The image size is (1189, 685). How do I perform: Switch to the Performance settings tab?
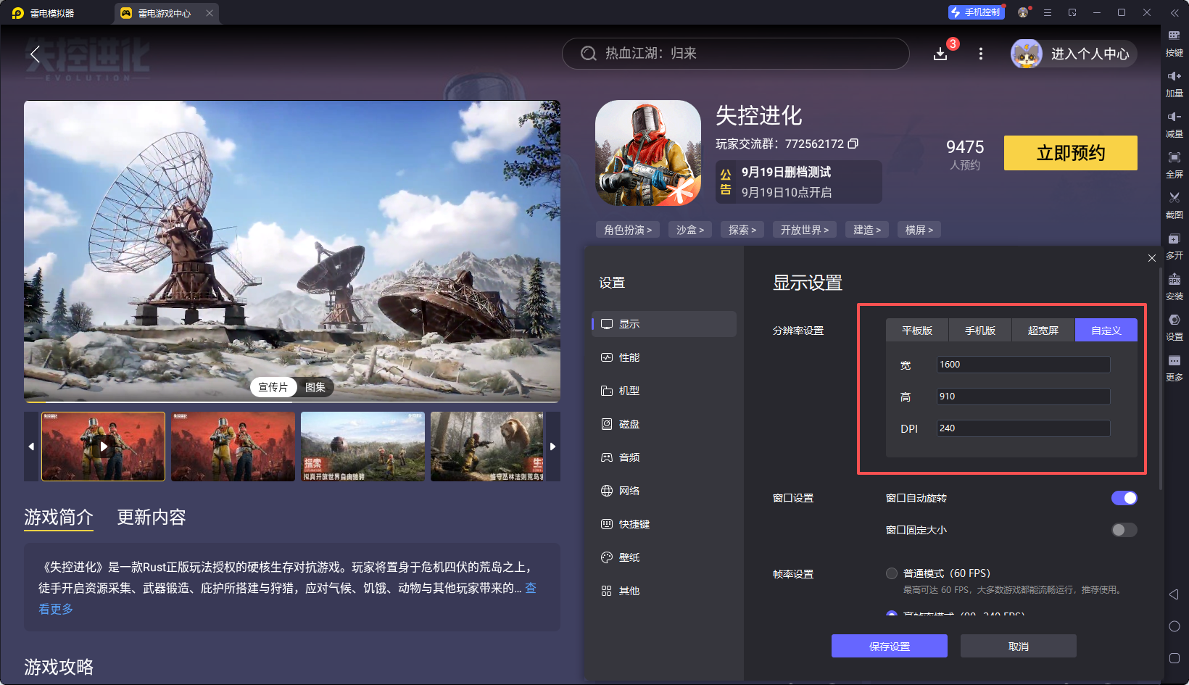point(629,357)
